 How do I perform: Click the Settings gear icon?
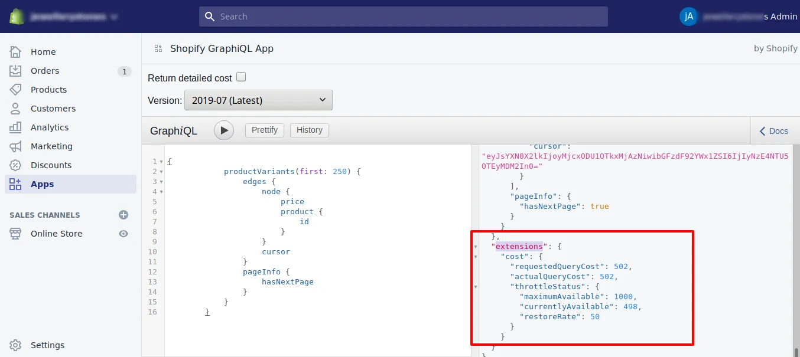16,345
